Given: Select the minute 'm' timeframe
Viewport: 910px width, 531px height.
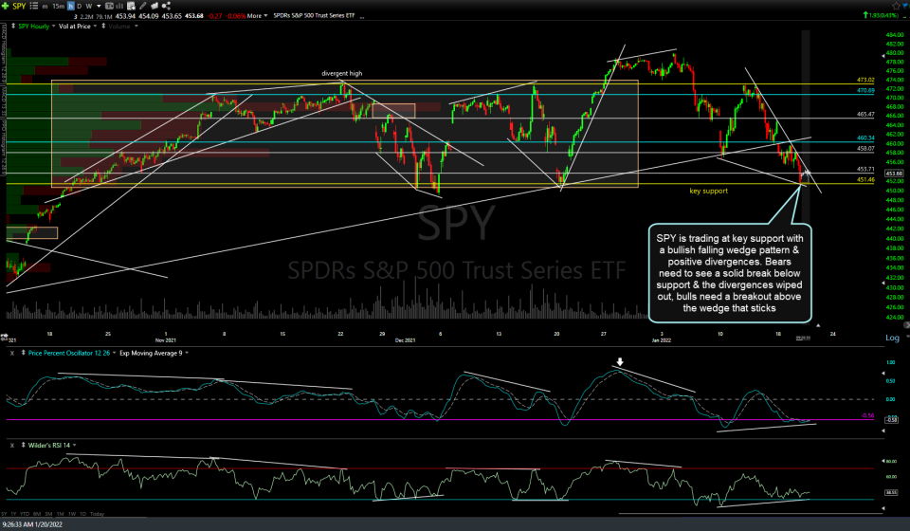Looking at the screenshot, I should coord(45,7).
